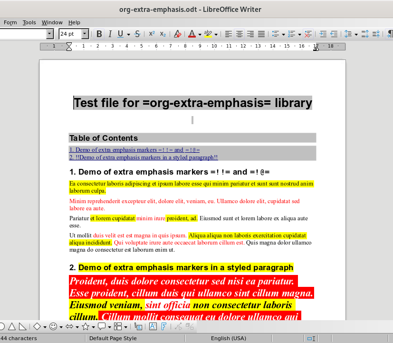Toggle Bold formatting
The height and width of the screenshot is (343, 393).
[x=99, y=34]
